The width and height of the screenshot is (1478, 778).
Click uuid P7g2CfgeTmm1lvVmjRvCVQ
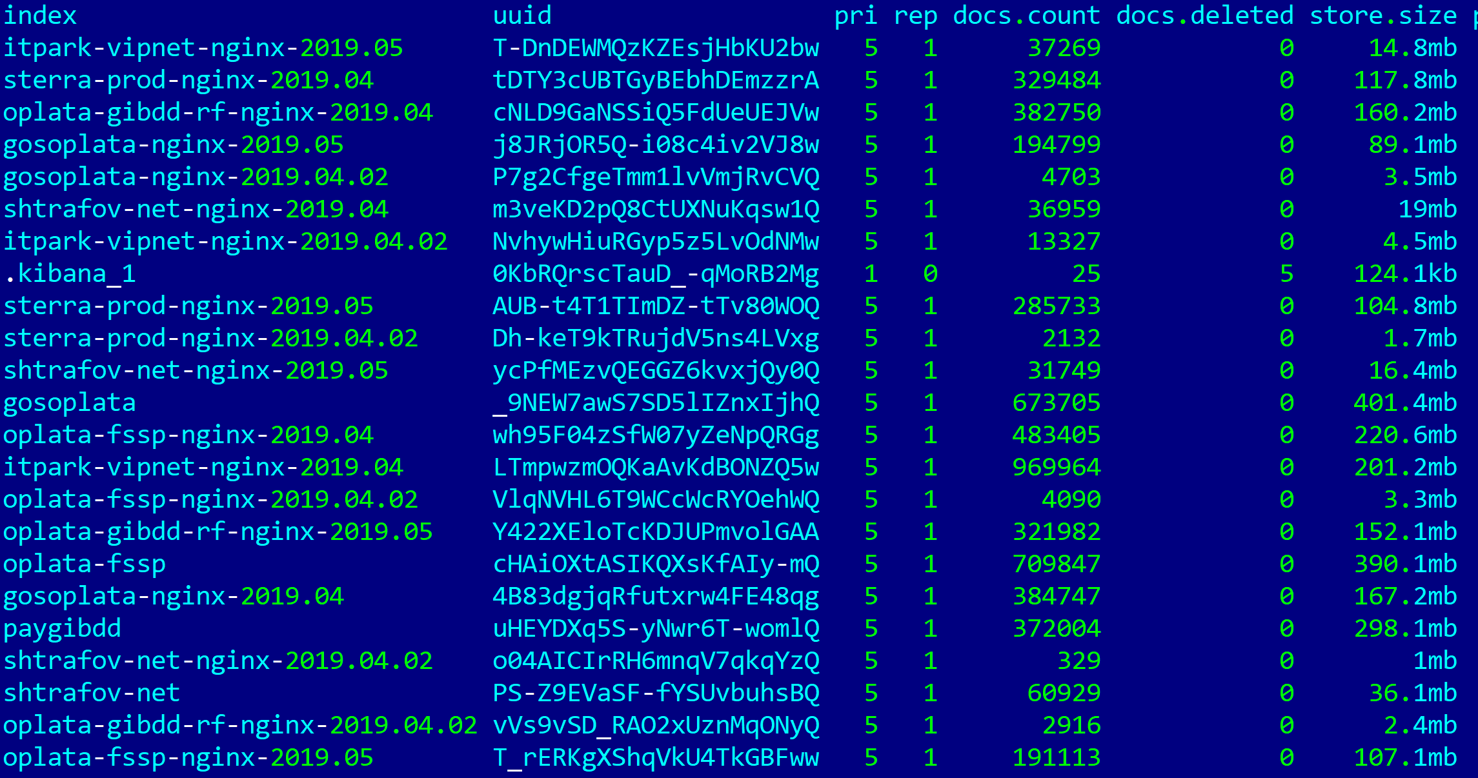(656, 177)
